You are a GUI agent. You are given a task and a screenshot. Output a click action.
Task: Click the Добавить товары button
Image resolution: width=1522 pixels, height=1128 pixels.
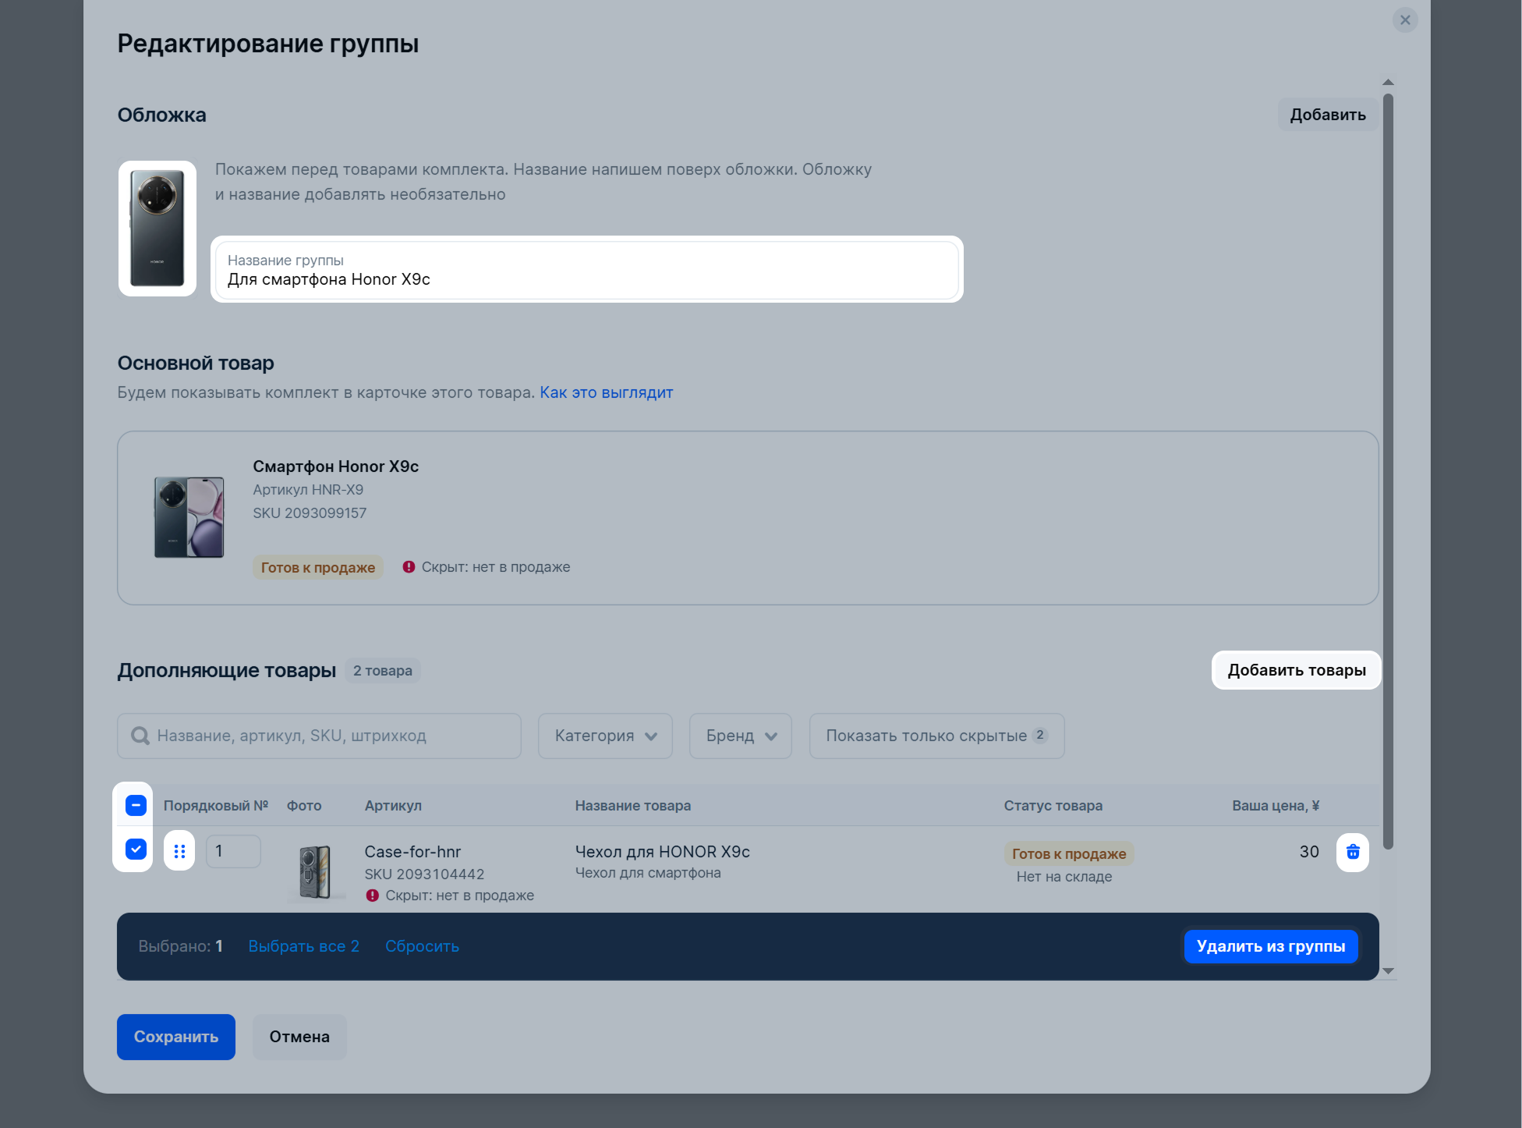point(1296,670)
